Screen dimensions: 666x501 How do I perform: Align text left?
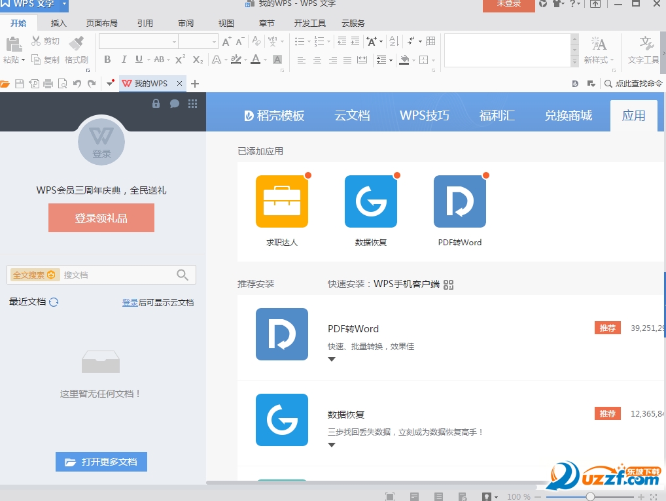(x=301, y=60)
